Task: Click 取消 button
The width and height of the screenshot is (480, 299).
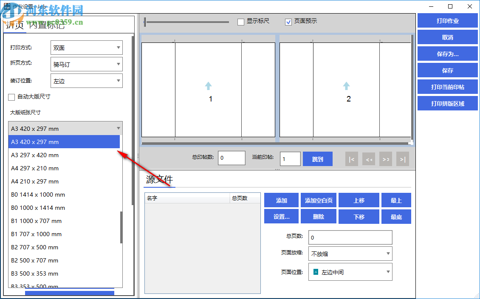Action: 448,37
